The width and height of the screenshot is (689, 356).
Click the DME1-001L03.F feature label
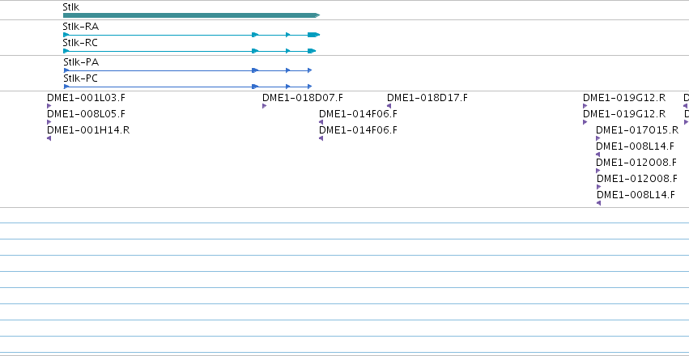click(86, 97)
